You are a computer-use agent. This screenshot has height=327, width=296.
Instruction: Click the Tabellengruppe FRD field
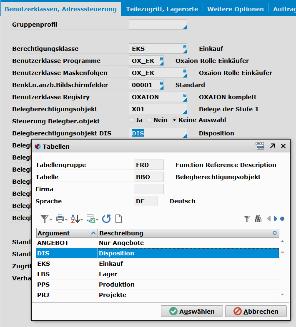click(149, 165)
